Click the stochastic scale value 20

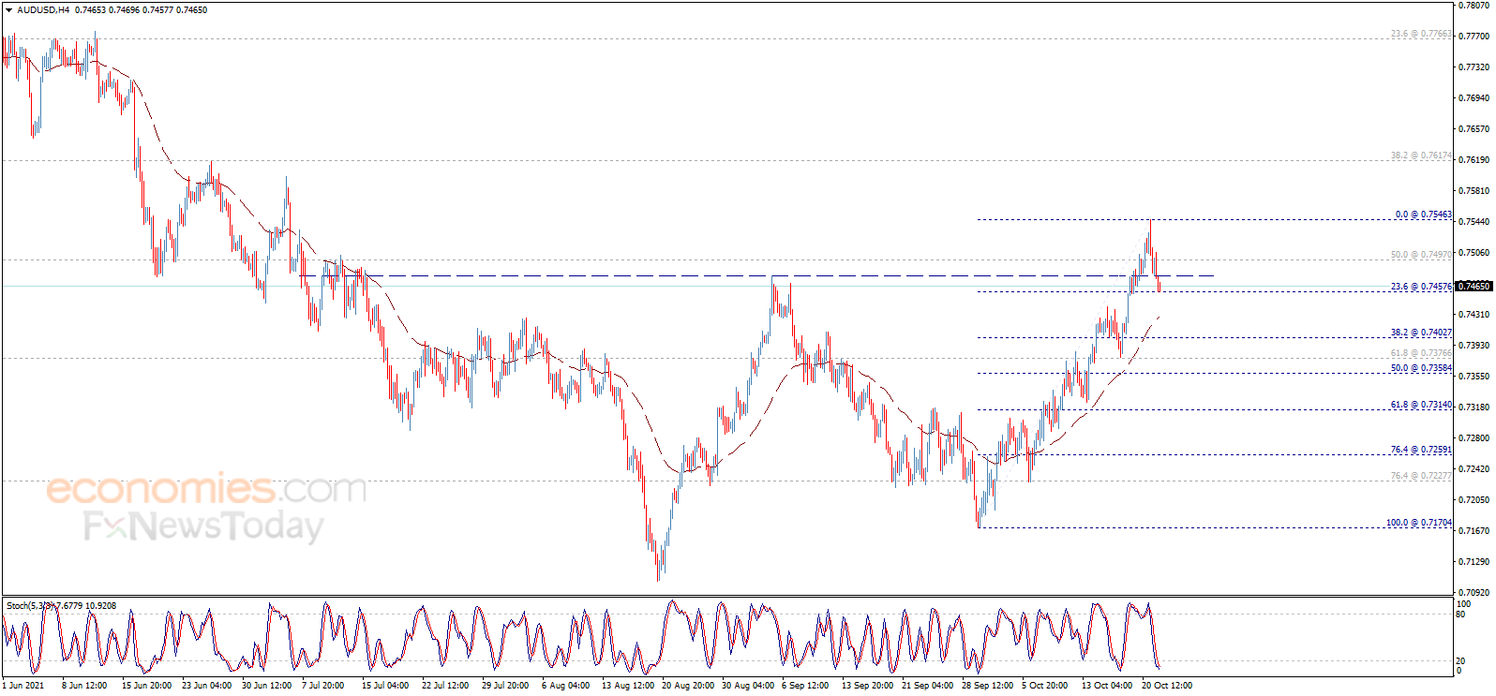pyautogui.click(x=1460, y=661)
